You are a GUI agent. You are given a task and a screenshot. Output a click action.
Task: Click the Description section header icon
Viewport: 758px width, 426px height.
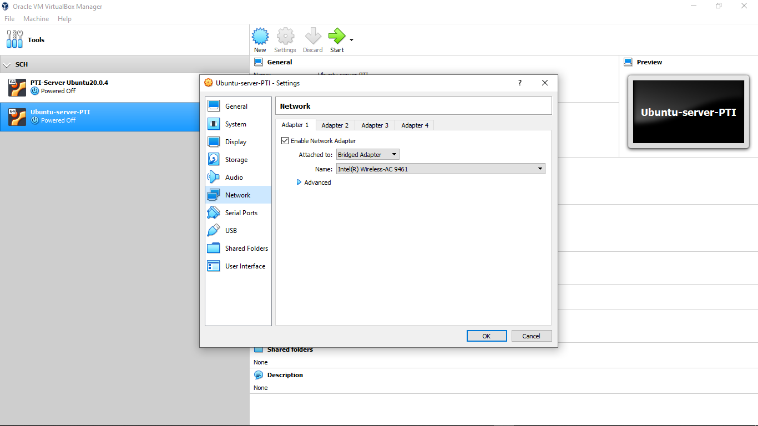pos(259,375)
